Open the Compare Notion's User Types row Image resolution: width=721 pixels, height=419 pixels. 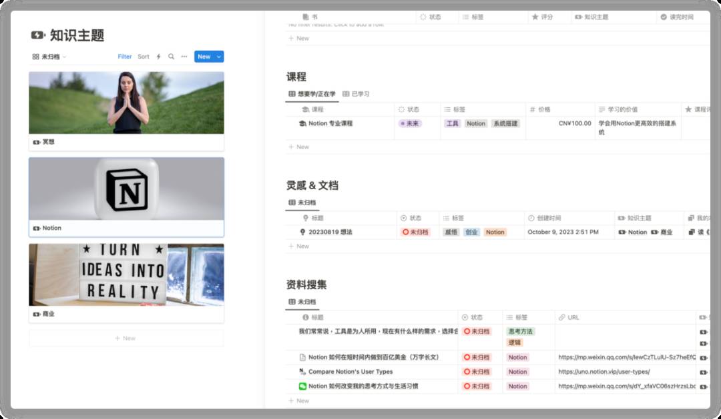(x=350, y=372)
